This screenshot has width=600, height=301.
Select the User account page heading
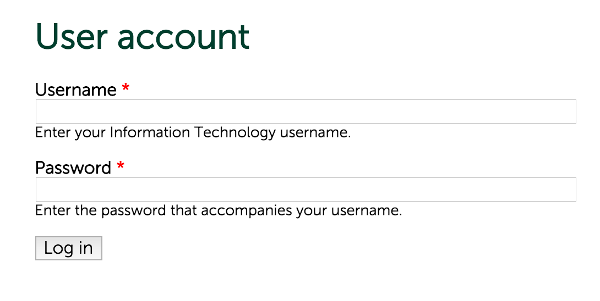(x=142, y=37)
